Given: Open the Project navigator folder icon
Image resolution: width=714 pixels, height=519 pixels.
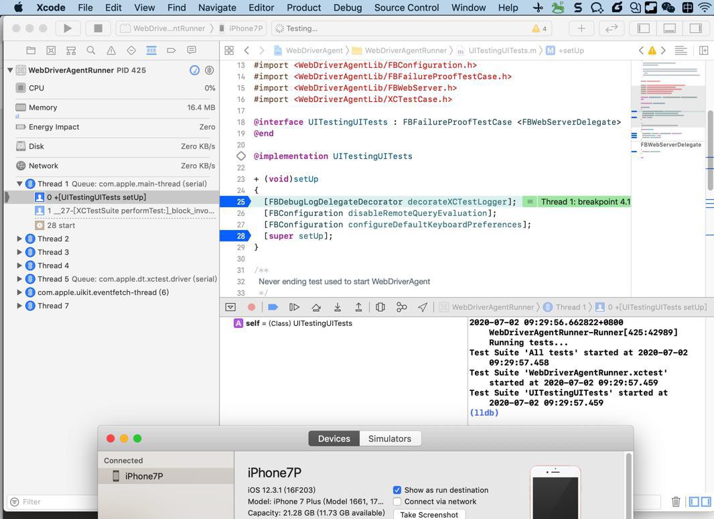Looking at the screenshot, I should tap(31, 50).
